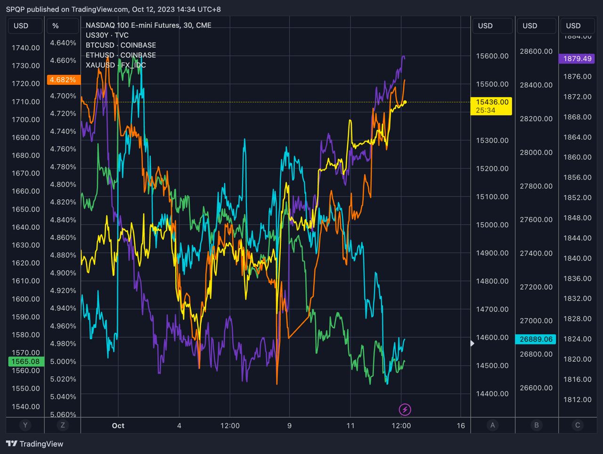The width and height of the screenshot is (603, 454).
Task: Select the C scale badge
Action: 578,425
